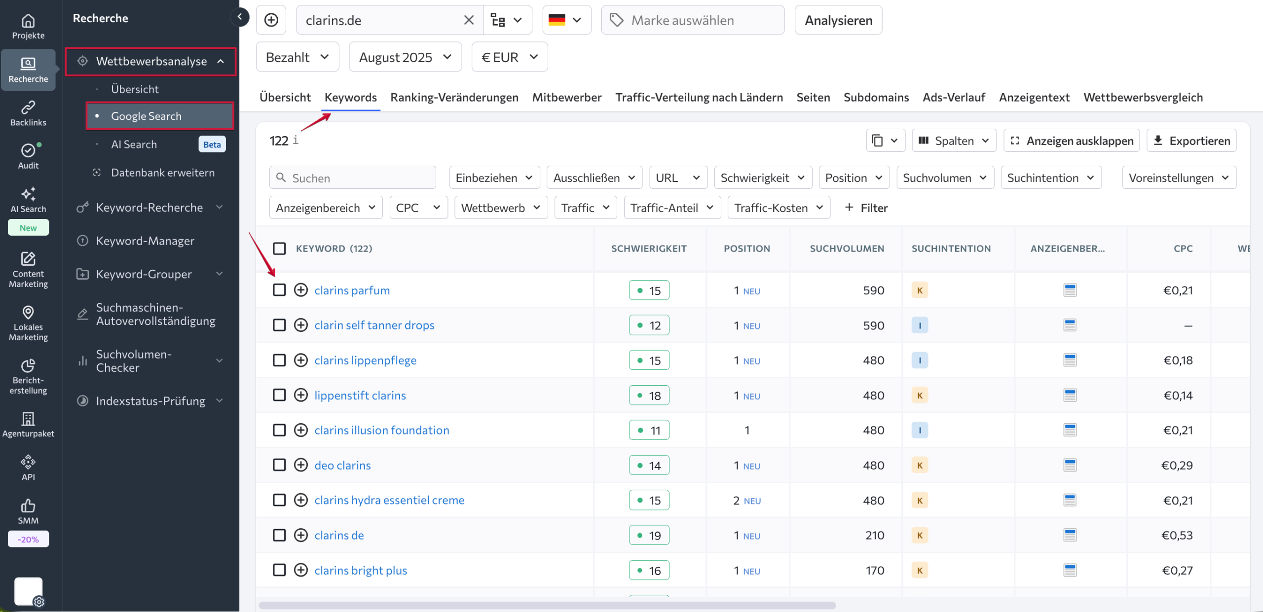Switch to the Mitbewerber tab

click(567, 97)
